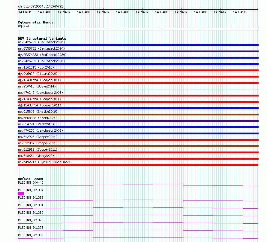Open variant nsv470249 (Jakobsson2008)

tap(40, 93)
